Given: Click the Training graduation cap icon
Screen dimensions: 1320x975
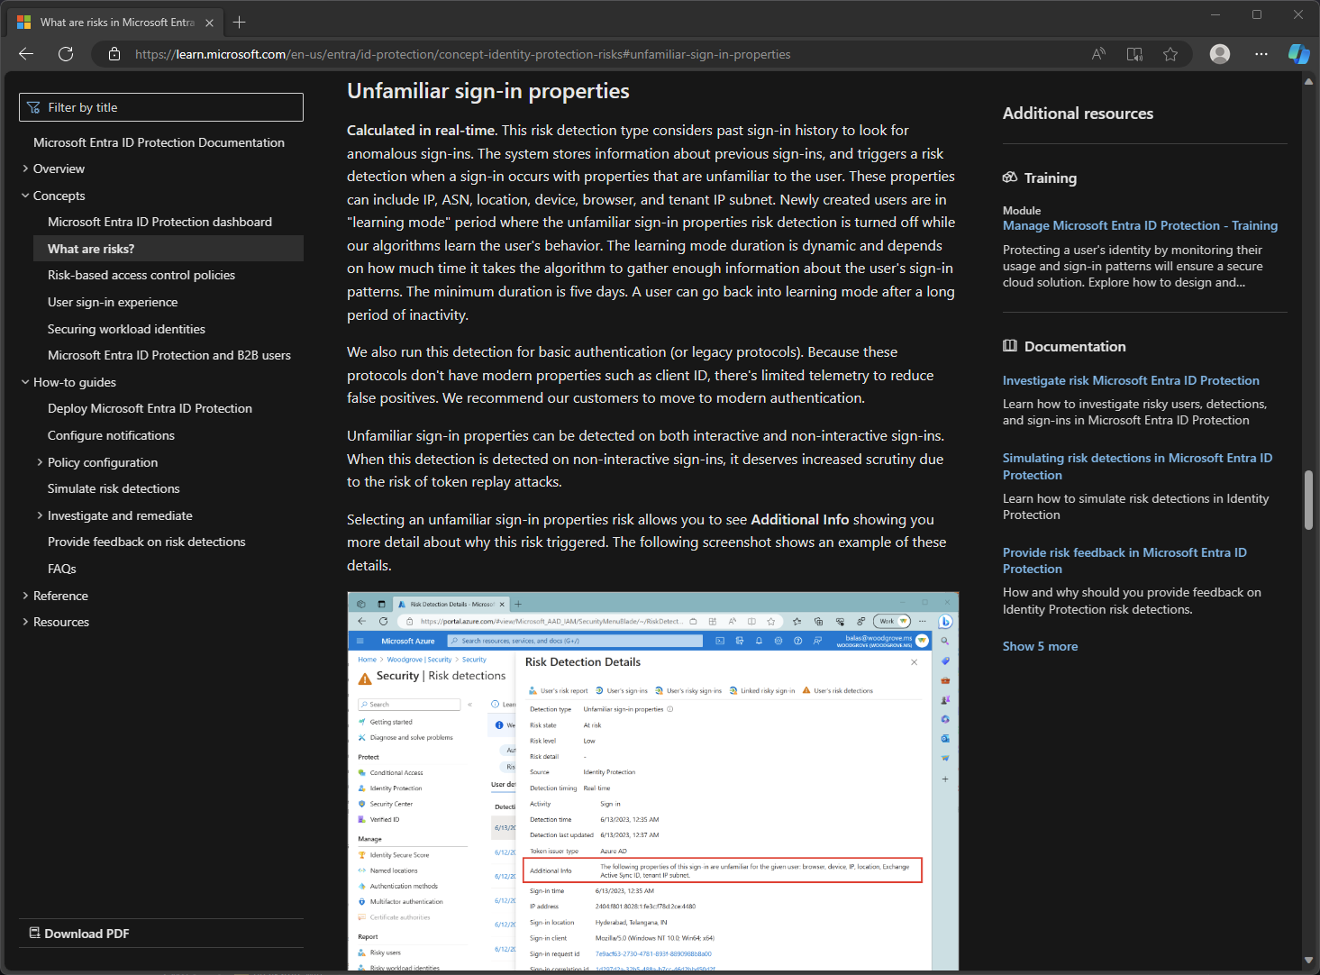Looking at the screenshot, I should tap(1011, 178).
